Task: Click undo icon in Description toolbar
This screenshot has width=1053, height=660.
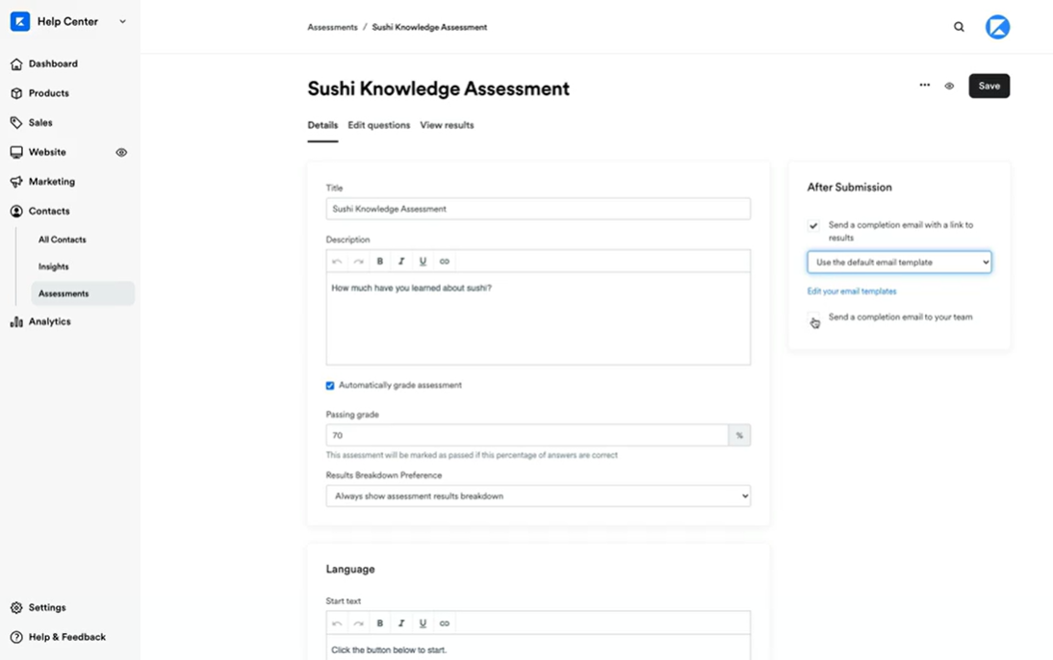Action: coord(337,262)
